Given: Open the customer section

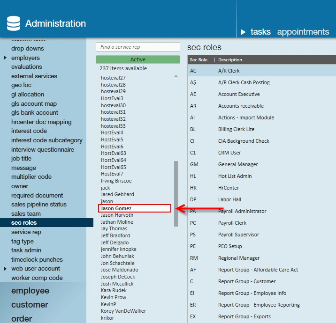Looking at the screenshot, I should [x=30, y=305].
